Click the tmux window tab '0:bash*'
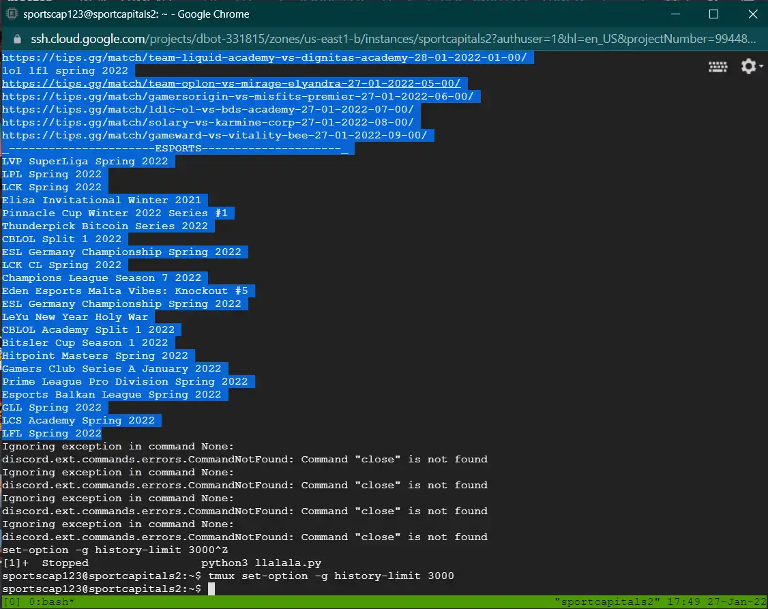This screenshot has width=768, height=609. 51,601
